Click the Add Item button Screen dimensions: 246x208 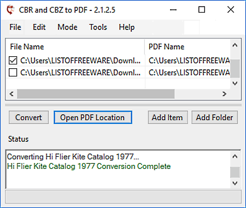pos(168,117)
